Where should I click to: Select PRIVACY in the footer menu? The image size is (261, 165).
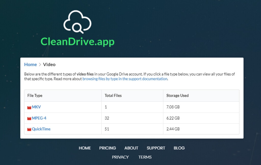(120, 157)
